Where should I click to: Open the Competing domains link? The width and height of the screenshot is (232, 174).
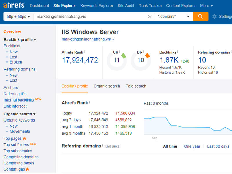(21, 157)
